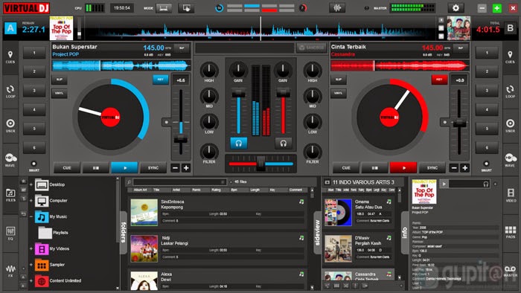This screenshot has height=293, width=521.
Task: Select deck A cues panel icon
Action: pos(10,57)
